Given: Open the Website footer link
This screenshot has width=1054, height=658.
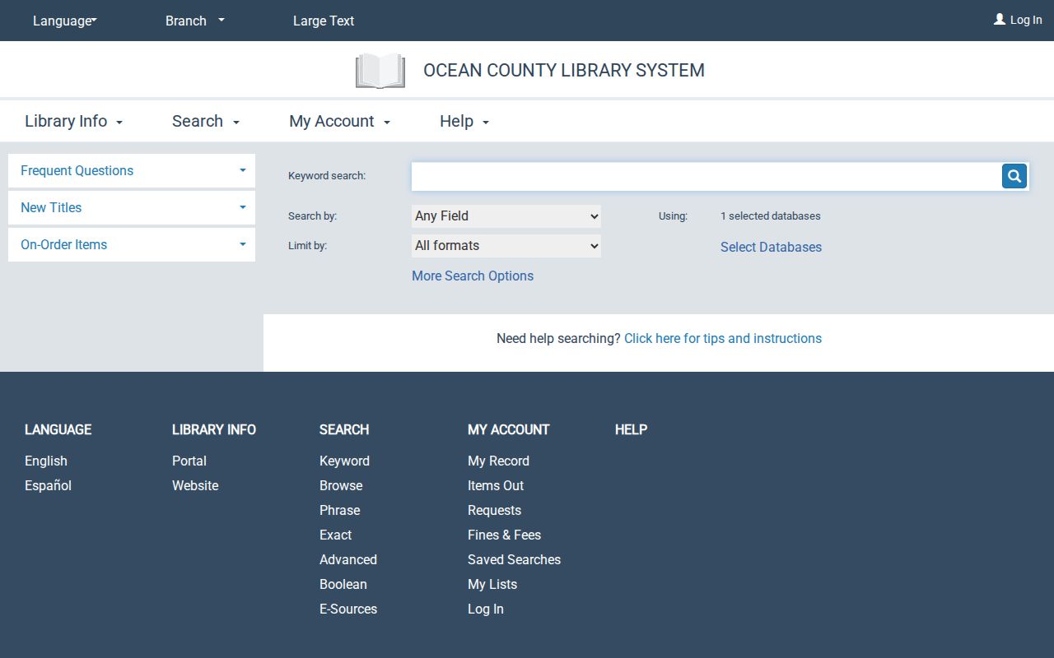Looking at the screenshot, I should click(195, 485).
